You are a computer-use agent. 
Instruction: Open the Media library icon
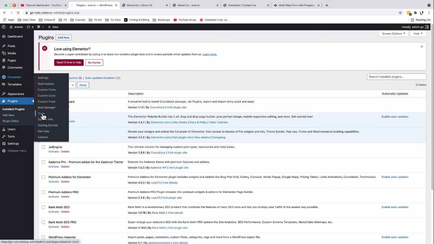pos(4,53)
